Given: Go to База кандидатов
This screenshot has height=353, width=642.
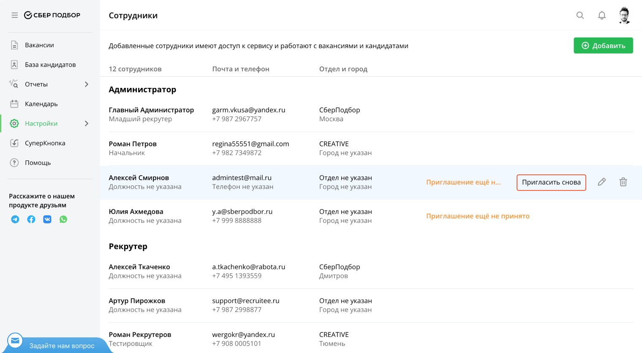Looking at the screenshot, I should pyautogui.click(x=50, y=65).
